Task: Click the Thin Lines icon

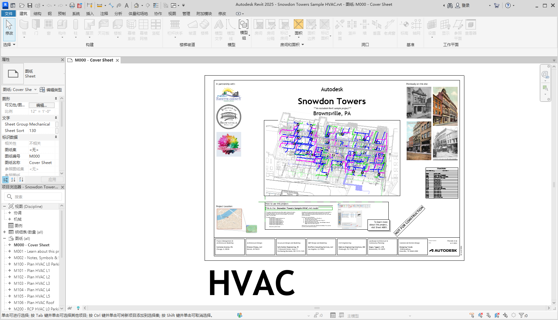Action: tap(156, 5)
